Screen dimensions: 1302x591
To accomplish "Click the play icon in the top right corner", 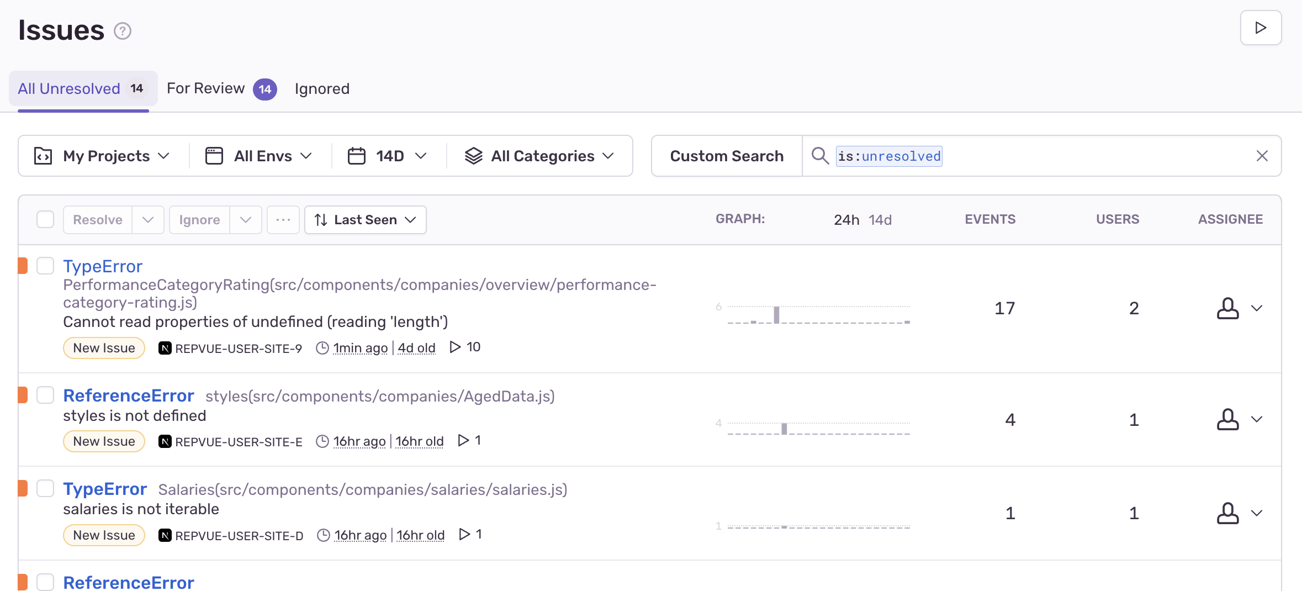I will (x=1261, y=28).
